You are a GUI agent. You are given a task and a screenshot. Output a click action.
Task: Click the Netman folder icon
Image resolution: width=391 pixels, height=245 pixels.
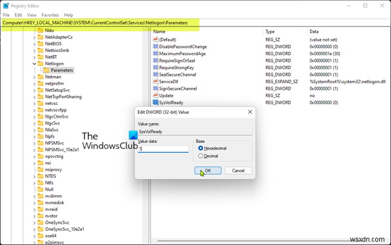coord(40,77)
